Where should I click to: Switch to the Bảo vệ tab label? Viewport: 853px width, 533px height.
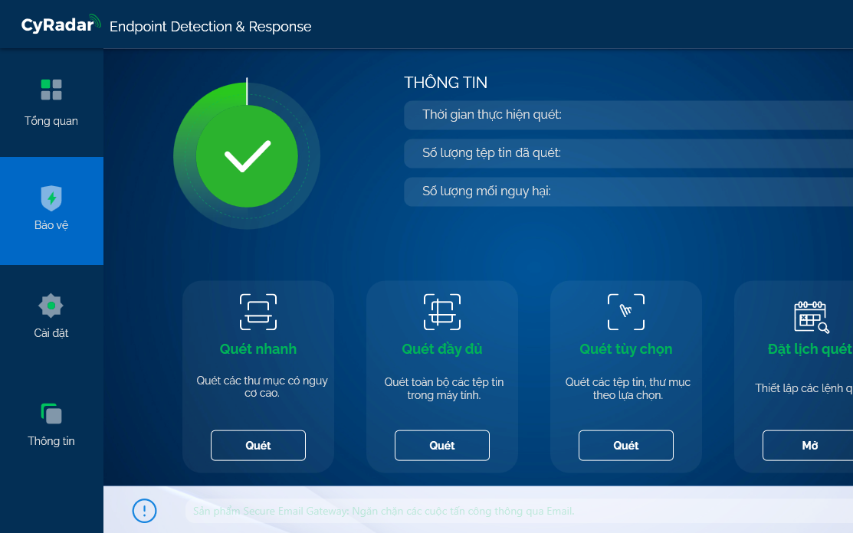[51, 225]
